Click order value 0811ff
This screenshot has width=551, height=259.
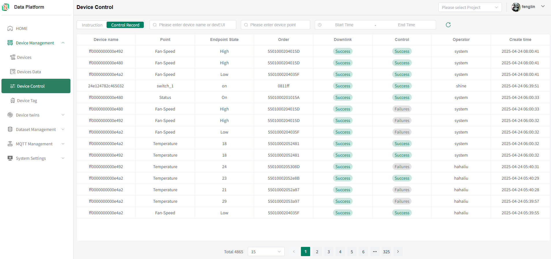coord(284,86)
